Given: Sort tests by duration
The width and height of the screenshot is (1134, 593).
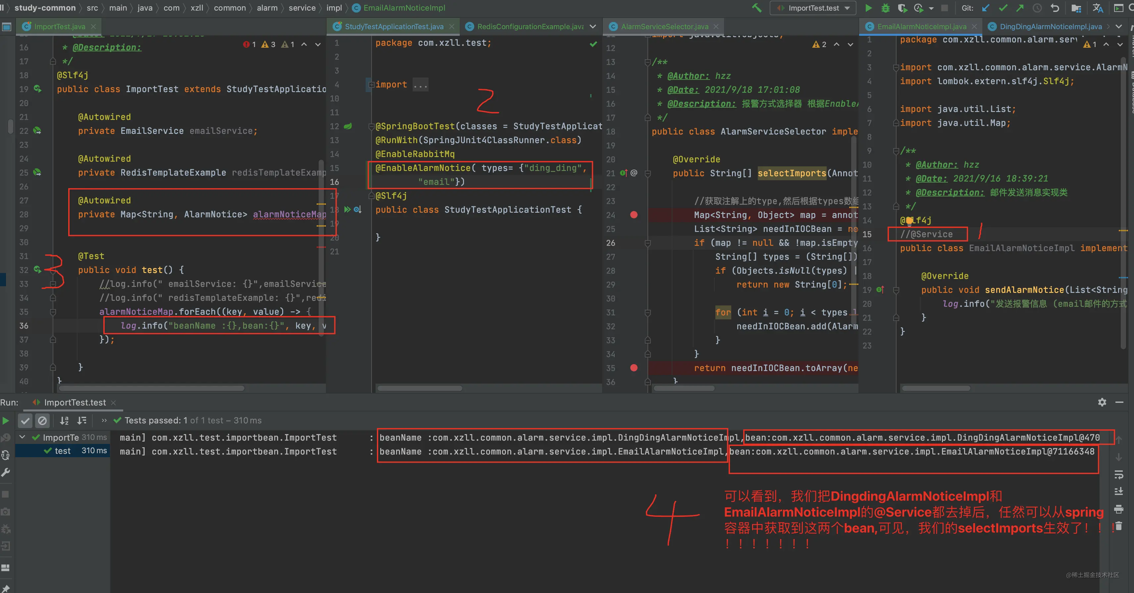Looking at the screenshot, I should click(x=82, y=420).
